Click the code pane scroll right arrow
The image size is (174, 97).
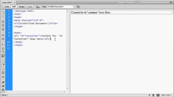pos(64,92)
